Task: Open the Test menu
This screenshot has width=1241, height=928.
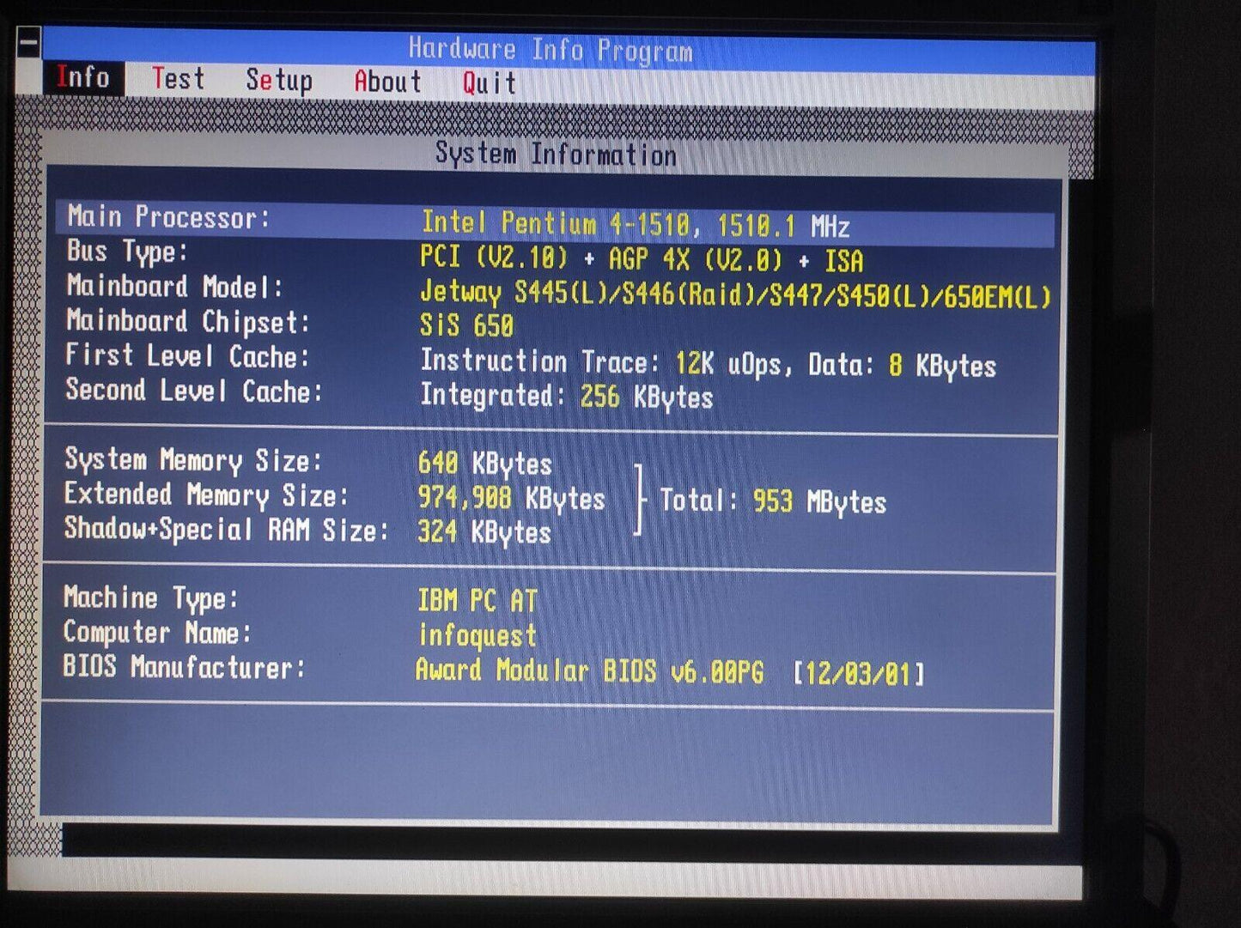Action: pos(179,79)
